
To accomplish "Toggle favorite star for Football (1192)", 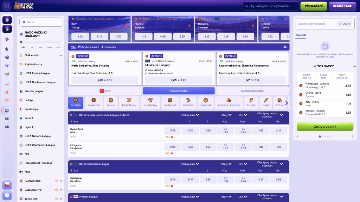I will 57,181.
